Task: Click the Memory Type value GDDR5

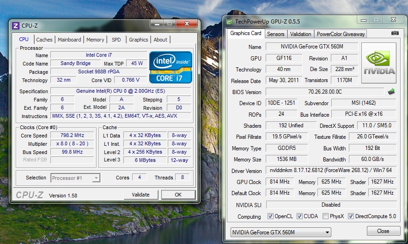Action: (286, 148)
